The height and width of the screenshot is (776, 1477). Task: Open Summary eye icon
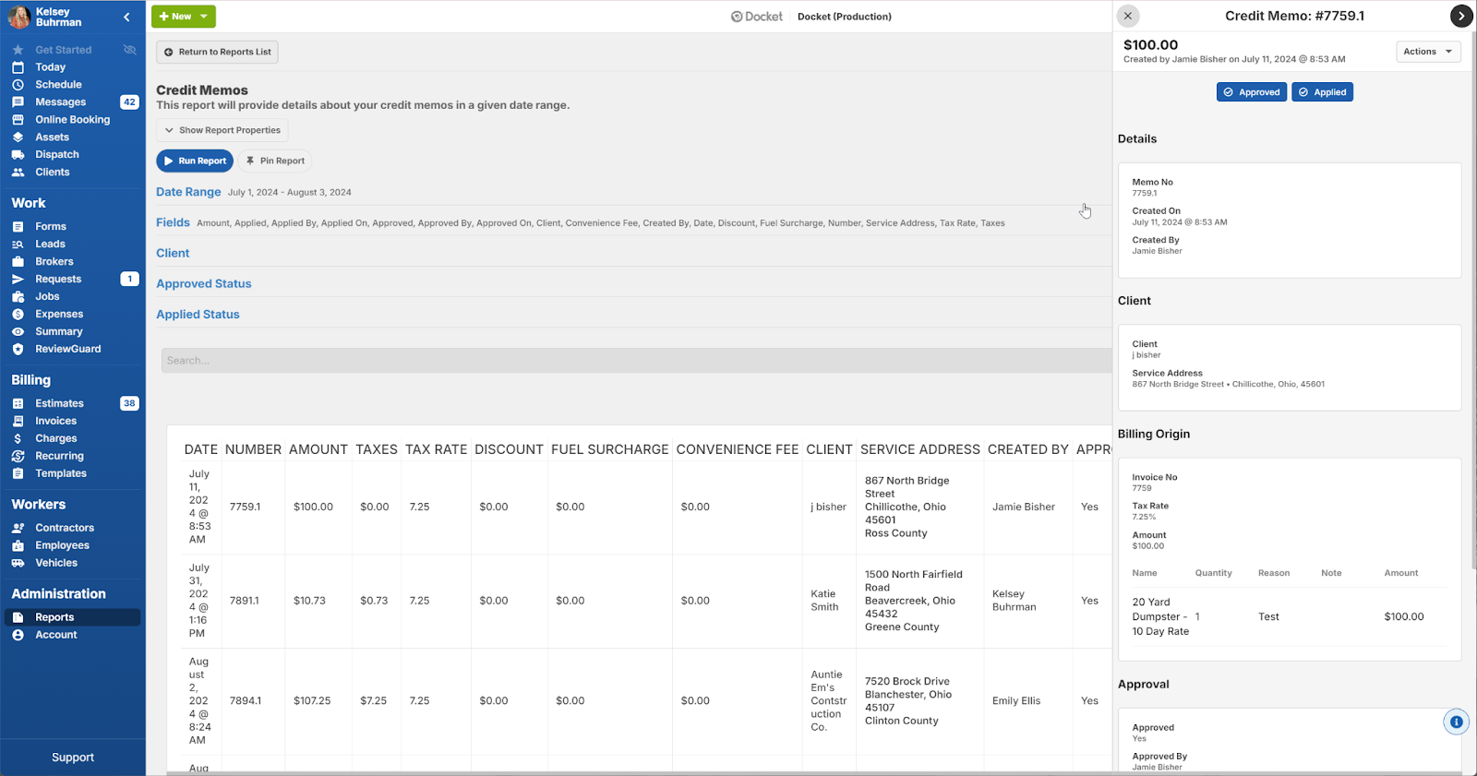tap(18, 332)
